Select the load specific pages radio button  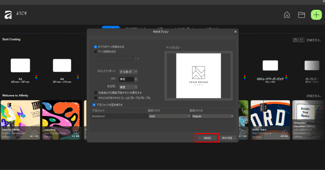[x=95, y=51]
